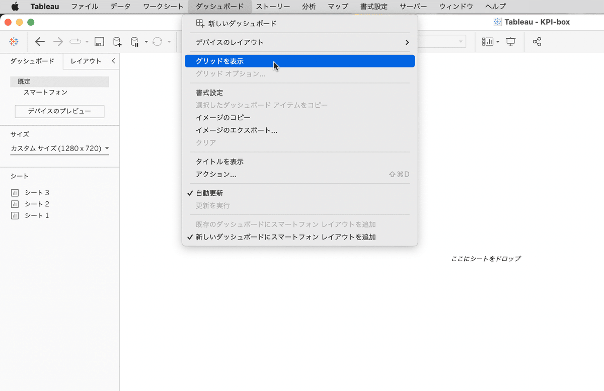Open ファイル menu in menu bar

click(x=85, y=7)
